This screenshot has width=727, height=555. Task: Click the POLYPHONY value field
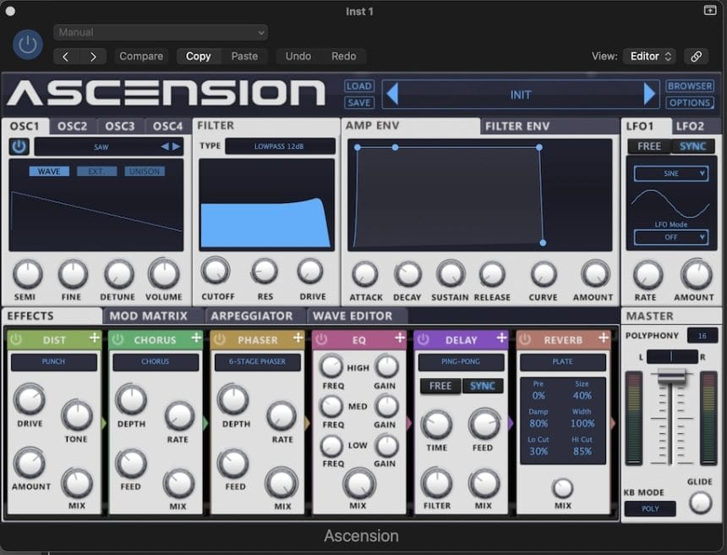[702, 335]
